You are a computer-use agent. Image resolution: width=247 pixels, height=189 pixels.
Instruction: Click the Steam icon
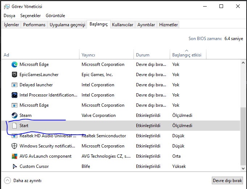[15, 115]
